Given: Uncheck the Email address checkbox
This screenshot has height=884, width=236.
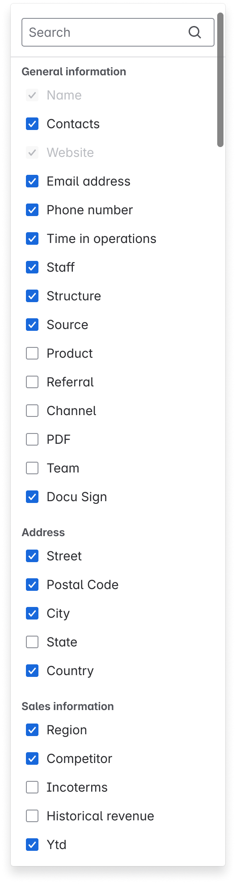Looking at the screenshot, I should (x=32, y=181).
